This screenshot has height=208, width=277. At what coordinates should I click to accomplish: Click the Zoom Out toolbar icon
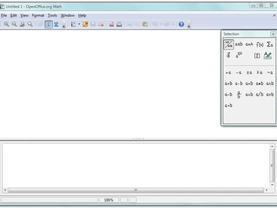pos(14,24)
